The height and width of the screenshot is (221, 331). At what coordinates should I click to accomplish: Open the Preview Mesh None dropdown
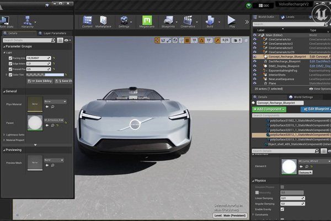click(55, 161)
